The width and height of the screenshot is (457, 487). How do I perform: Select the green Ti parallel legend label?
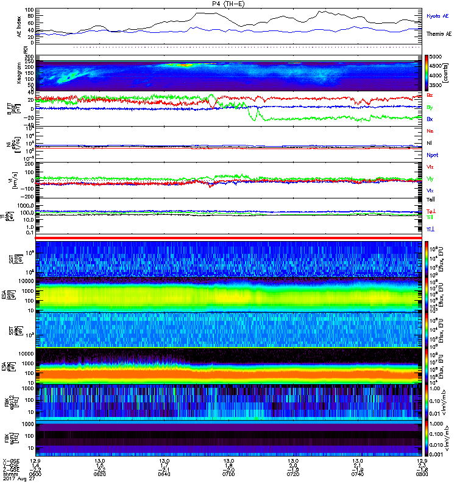(430, 217)
